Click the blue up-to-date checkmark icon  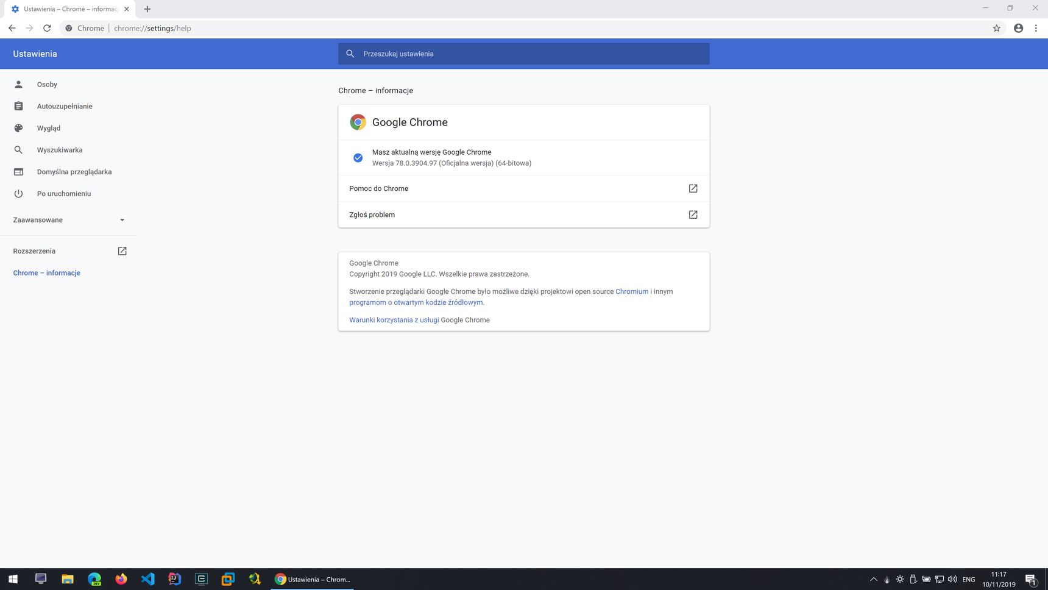[358, 158]
